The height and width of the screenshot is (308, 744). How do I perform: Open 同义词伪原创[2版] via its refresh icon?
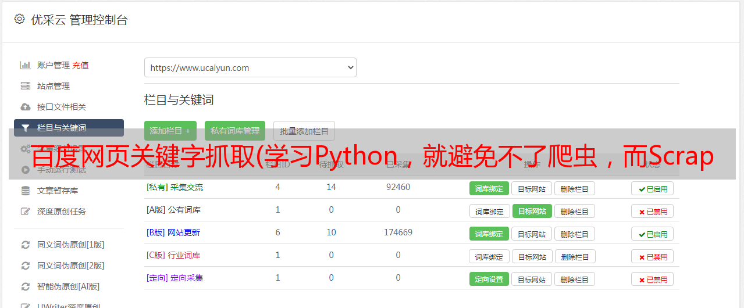pyautogui.click(x=26, y=266)
